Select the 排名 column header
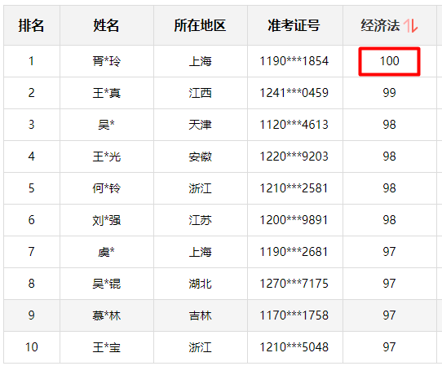 coord(31,25)
